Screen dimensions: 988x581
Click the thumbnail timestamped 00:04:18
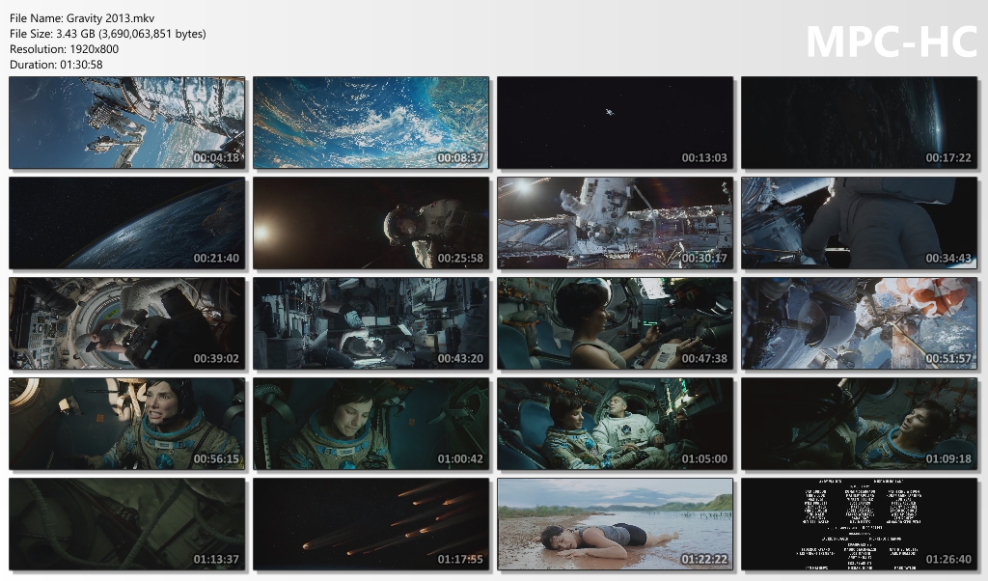(x=126, y=123)
